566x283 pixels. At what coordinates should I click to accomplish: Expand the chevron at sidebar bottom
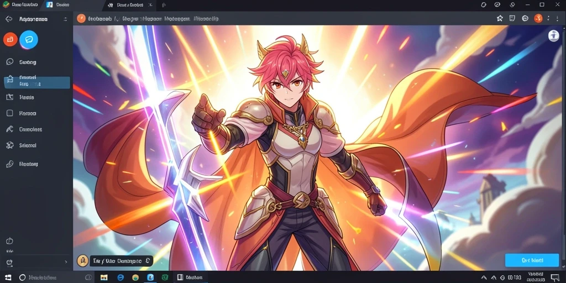click(x=66, y=261)
